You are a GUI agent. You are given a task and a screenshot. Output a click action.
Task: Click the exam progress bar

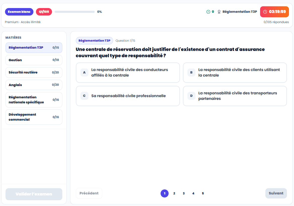74,12
